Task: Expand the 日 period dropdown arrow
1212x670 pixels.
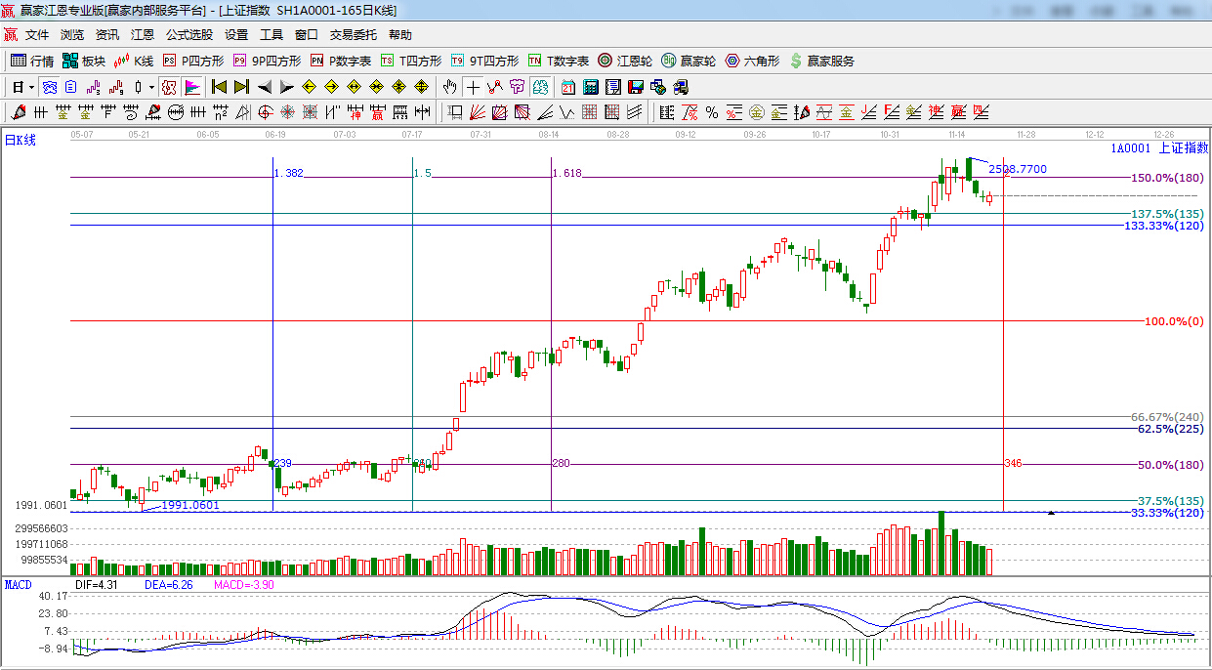Action: 31,87
